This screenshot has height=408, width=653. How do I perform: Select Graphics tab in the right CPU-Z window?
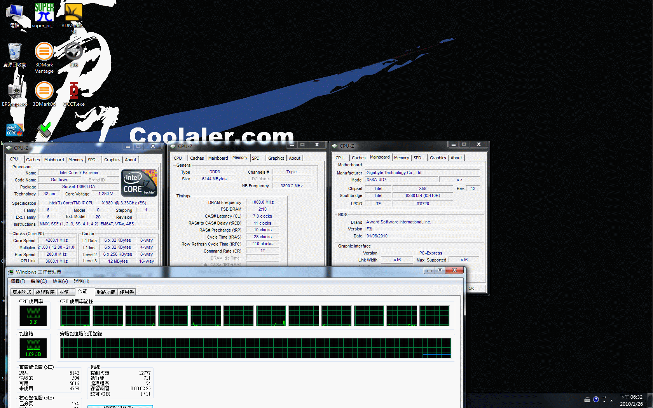438,158
